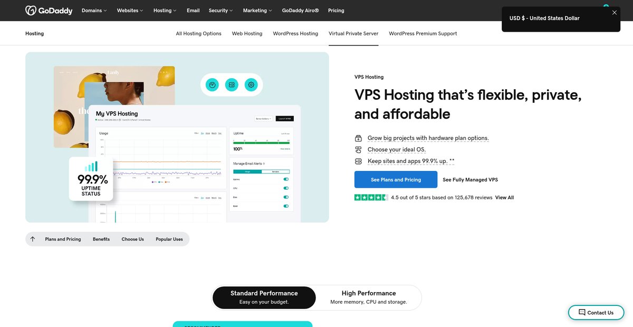Image resolution: width=633 pixels, height=327 pixels.
Task: Jump to Plans and Pricing section anchor
Action: (63, 239)
